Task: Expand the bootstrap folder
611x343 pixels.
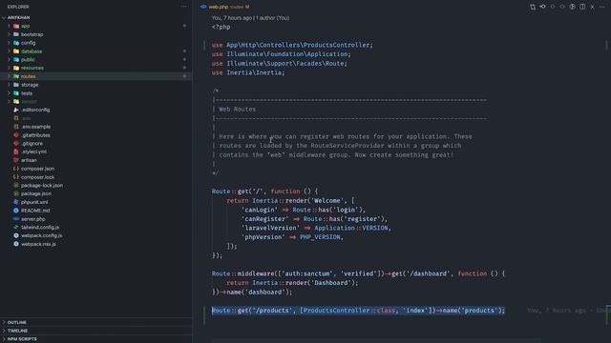Action: point(9,34)
